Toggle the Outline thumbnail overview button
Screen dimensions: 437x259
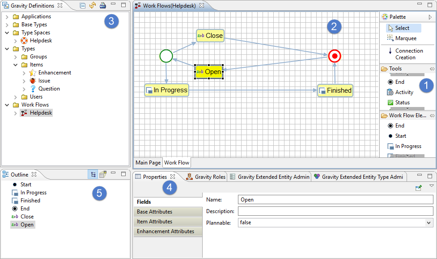(x=102, y=174)
